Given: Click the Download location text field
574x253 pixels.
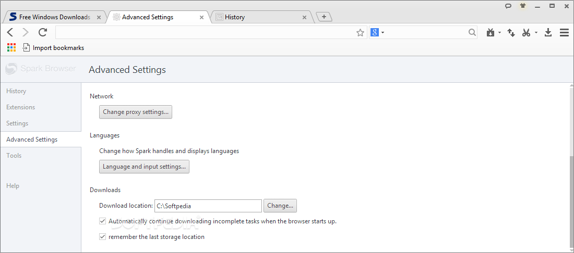Looking at the screenshot, I should (208, 206).
